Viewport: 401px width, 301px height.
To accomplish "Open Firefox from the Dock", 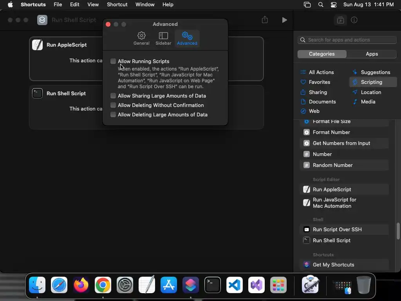I will [x=81, y=285].
